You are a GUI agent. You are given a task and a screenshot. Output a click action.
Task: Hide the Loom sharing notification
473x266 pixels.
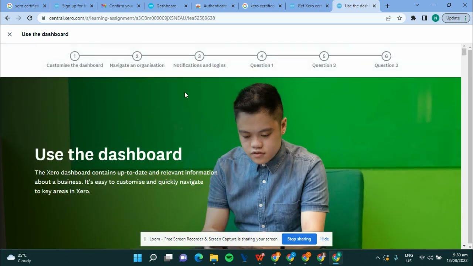[324, 239]
